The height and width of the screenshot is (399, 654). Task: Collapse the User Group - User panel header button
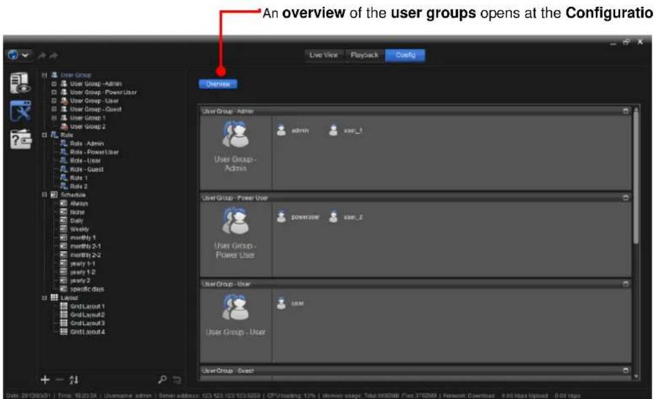[x=626, y=284]
